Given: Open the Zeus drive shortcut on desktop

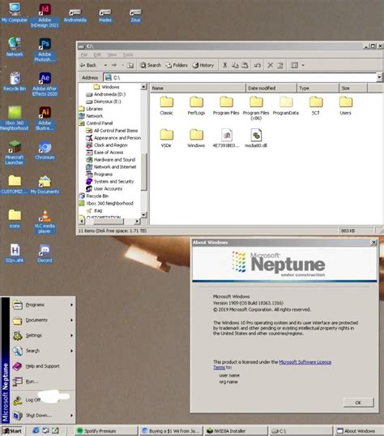Looking at the screenshot, I should pyautogui.click(x=135, y=15).
